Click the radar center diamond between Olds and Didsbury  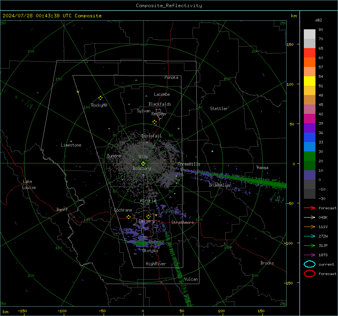143,164
